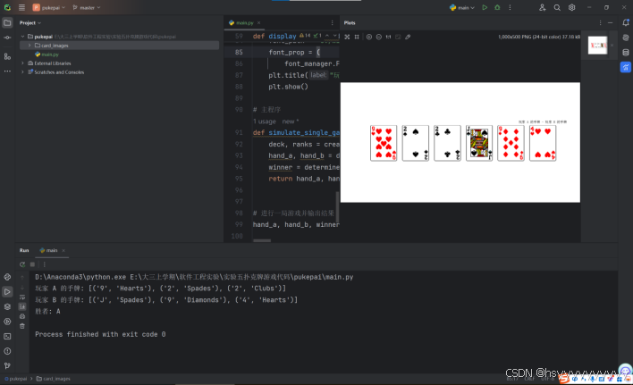Pick color with eyedropper in Plots toolbar
This screenshot has width=633, height=385.
[x=408, y=37]
